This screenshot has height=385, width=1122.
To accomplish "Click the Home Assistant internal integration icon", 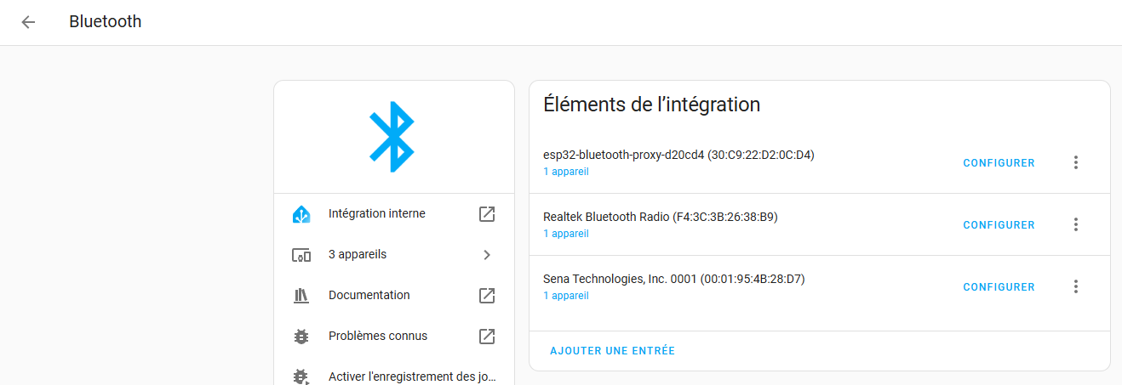I will pyautogui.click(x=301, y=214).
